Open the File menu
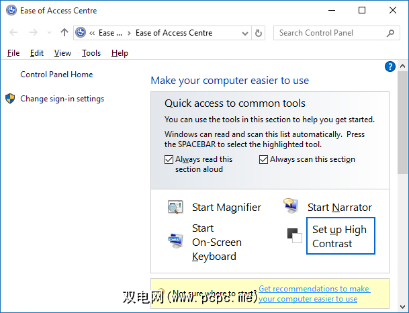The height and width of the screenshot is (313, 409). click(13, 53)
